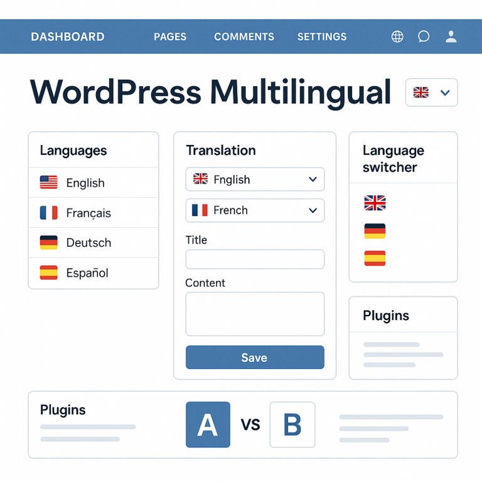Select Spanish flag in Language switcher
The height and width of the screenshot is (482, 482).
point(375,258)
